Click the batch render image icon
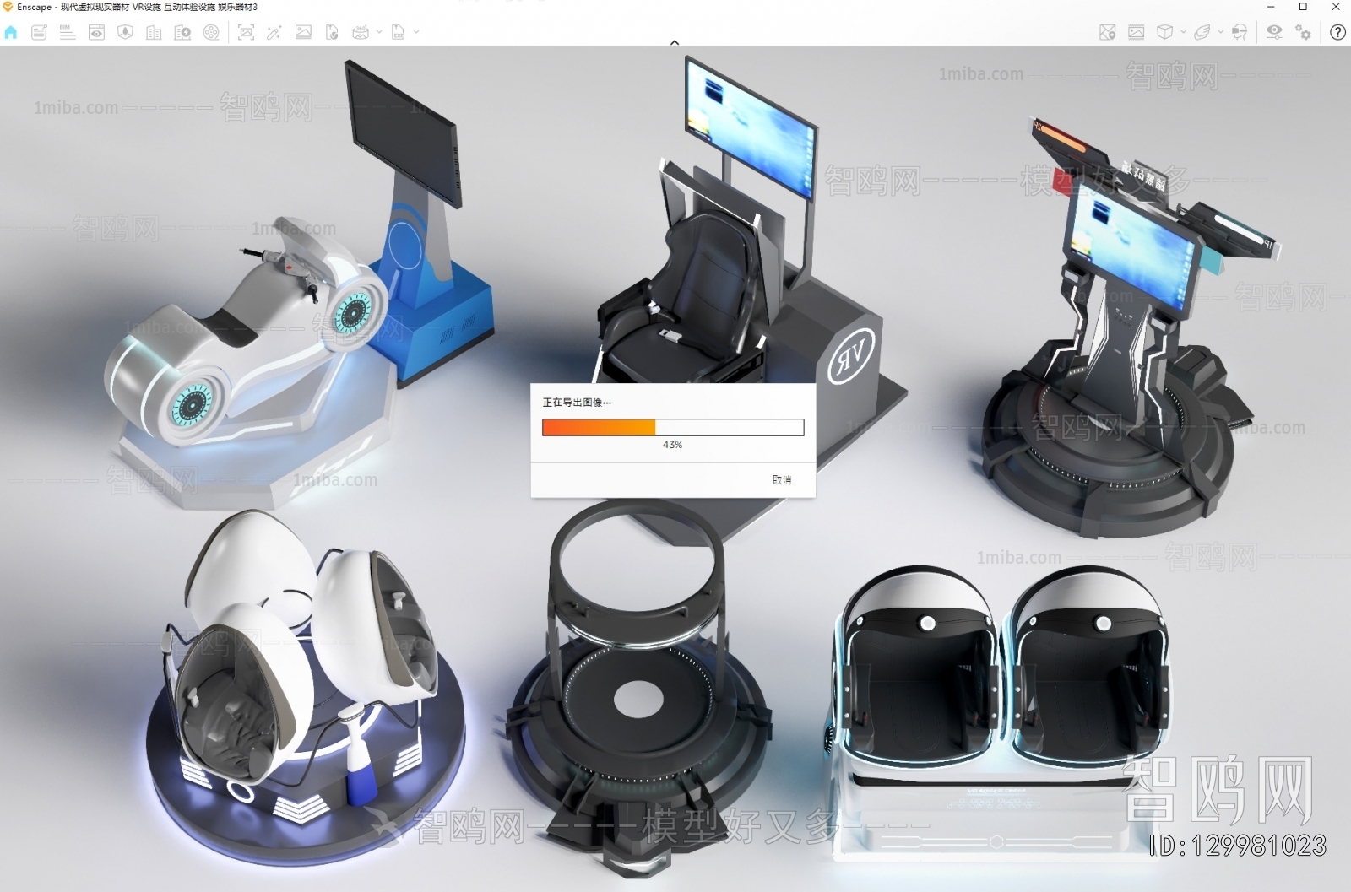This screenshot has width=1351, height=892. tap(303, 32)
